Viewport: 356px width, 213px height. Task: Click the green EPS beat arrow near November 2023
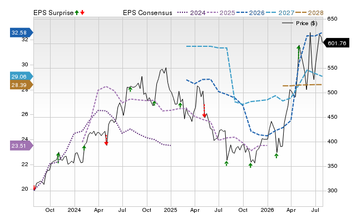[x=58, y=158]
